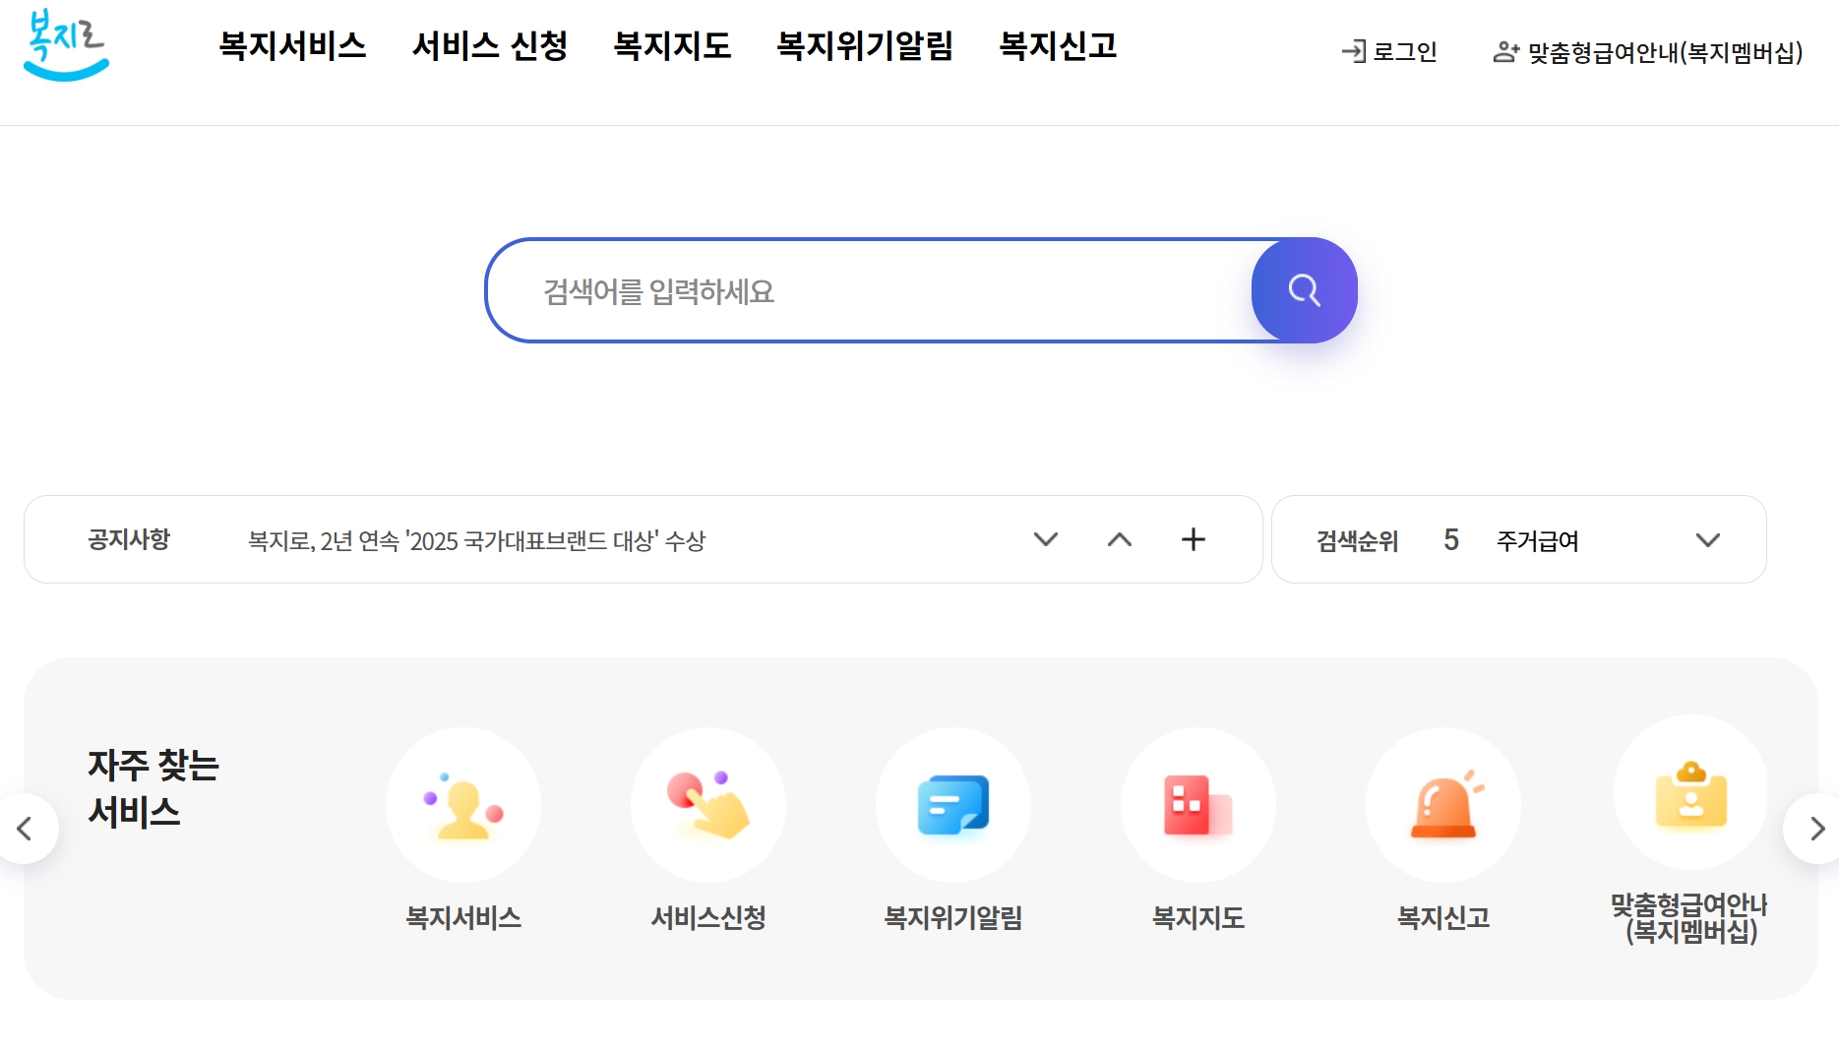Viewport: 1839px width, 1053px height.
Task: Show the previous notice with the up chevron
Action: 1120,539
